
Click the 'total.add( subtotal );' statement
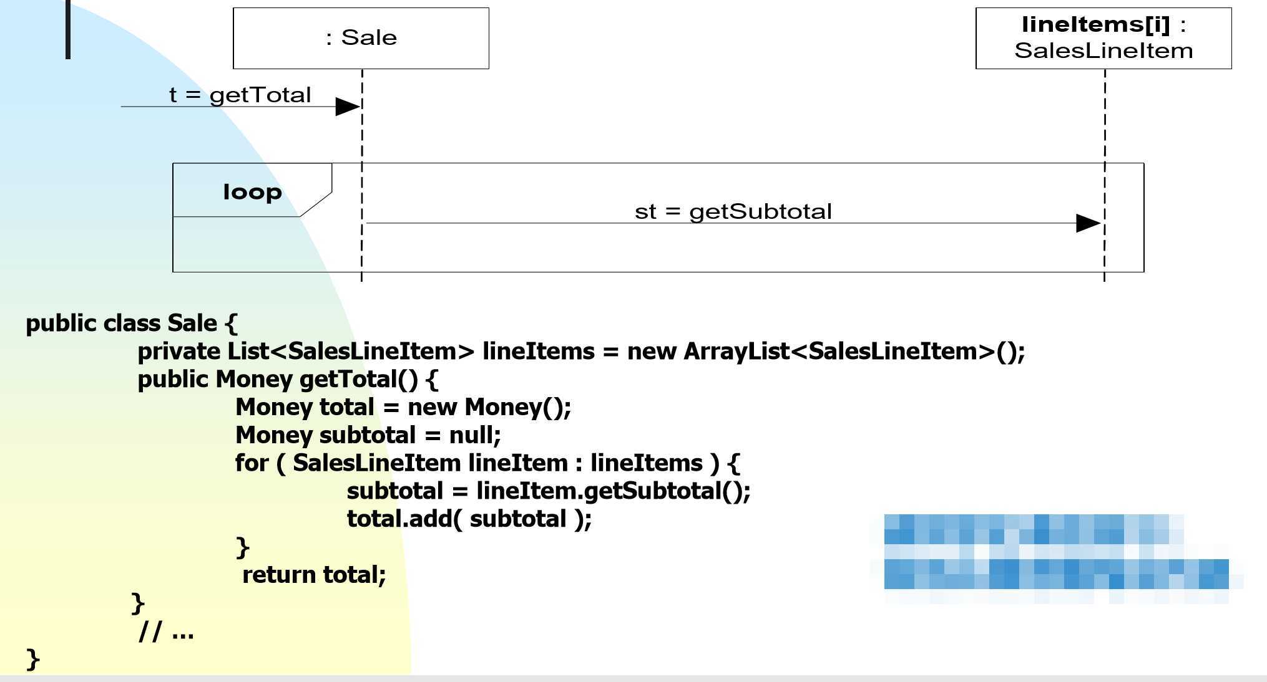click(469, 519)
